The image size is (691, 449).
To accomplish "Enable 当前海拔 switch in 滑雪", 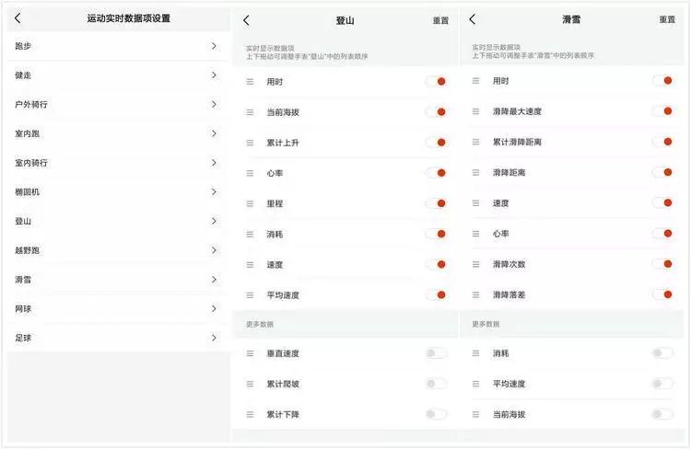I will coord(662,414).
